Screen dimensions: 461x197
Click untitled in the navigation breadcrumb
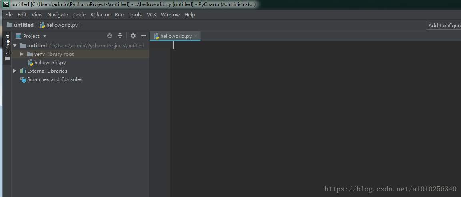24,25
